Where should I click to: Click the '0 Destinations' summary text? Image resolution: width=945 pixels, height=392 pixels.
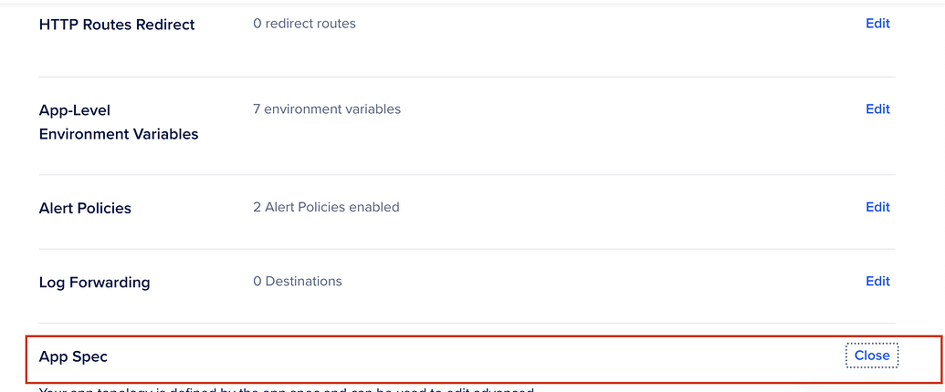(298, 281)
